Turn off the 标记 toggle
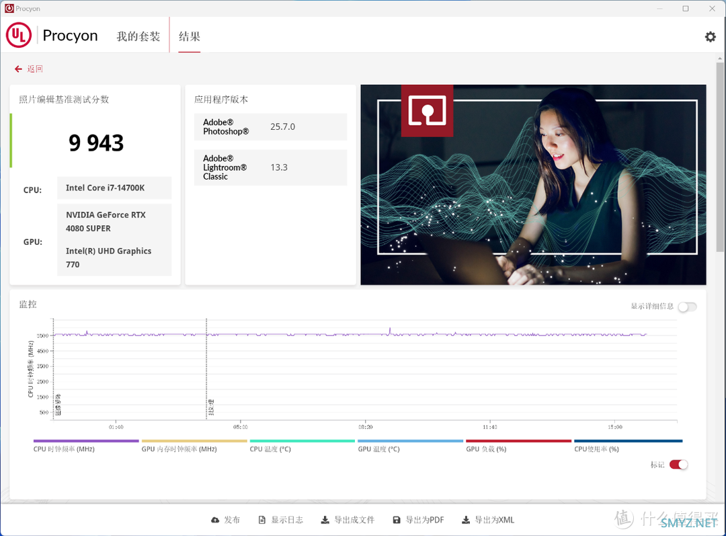 tap(679, 464)
